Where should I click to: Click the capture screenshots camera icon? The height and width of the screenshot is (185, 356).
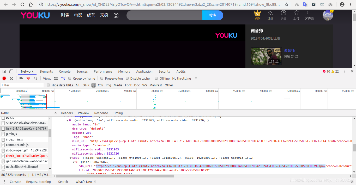coord(21,78)
